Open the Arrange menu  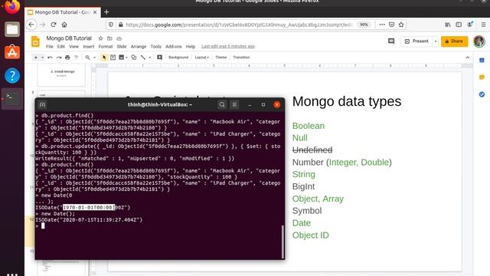point(139,47)
